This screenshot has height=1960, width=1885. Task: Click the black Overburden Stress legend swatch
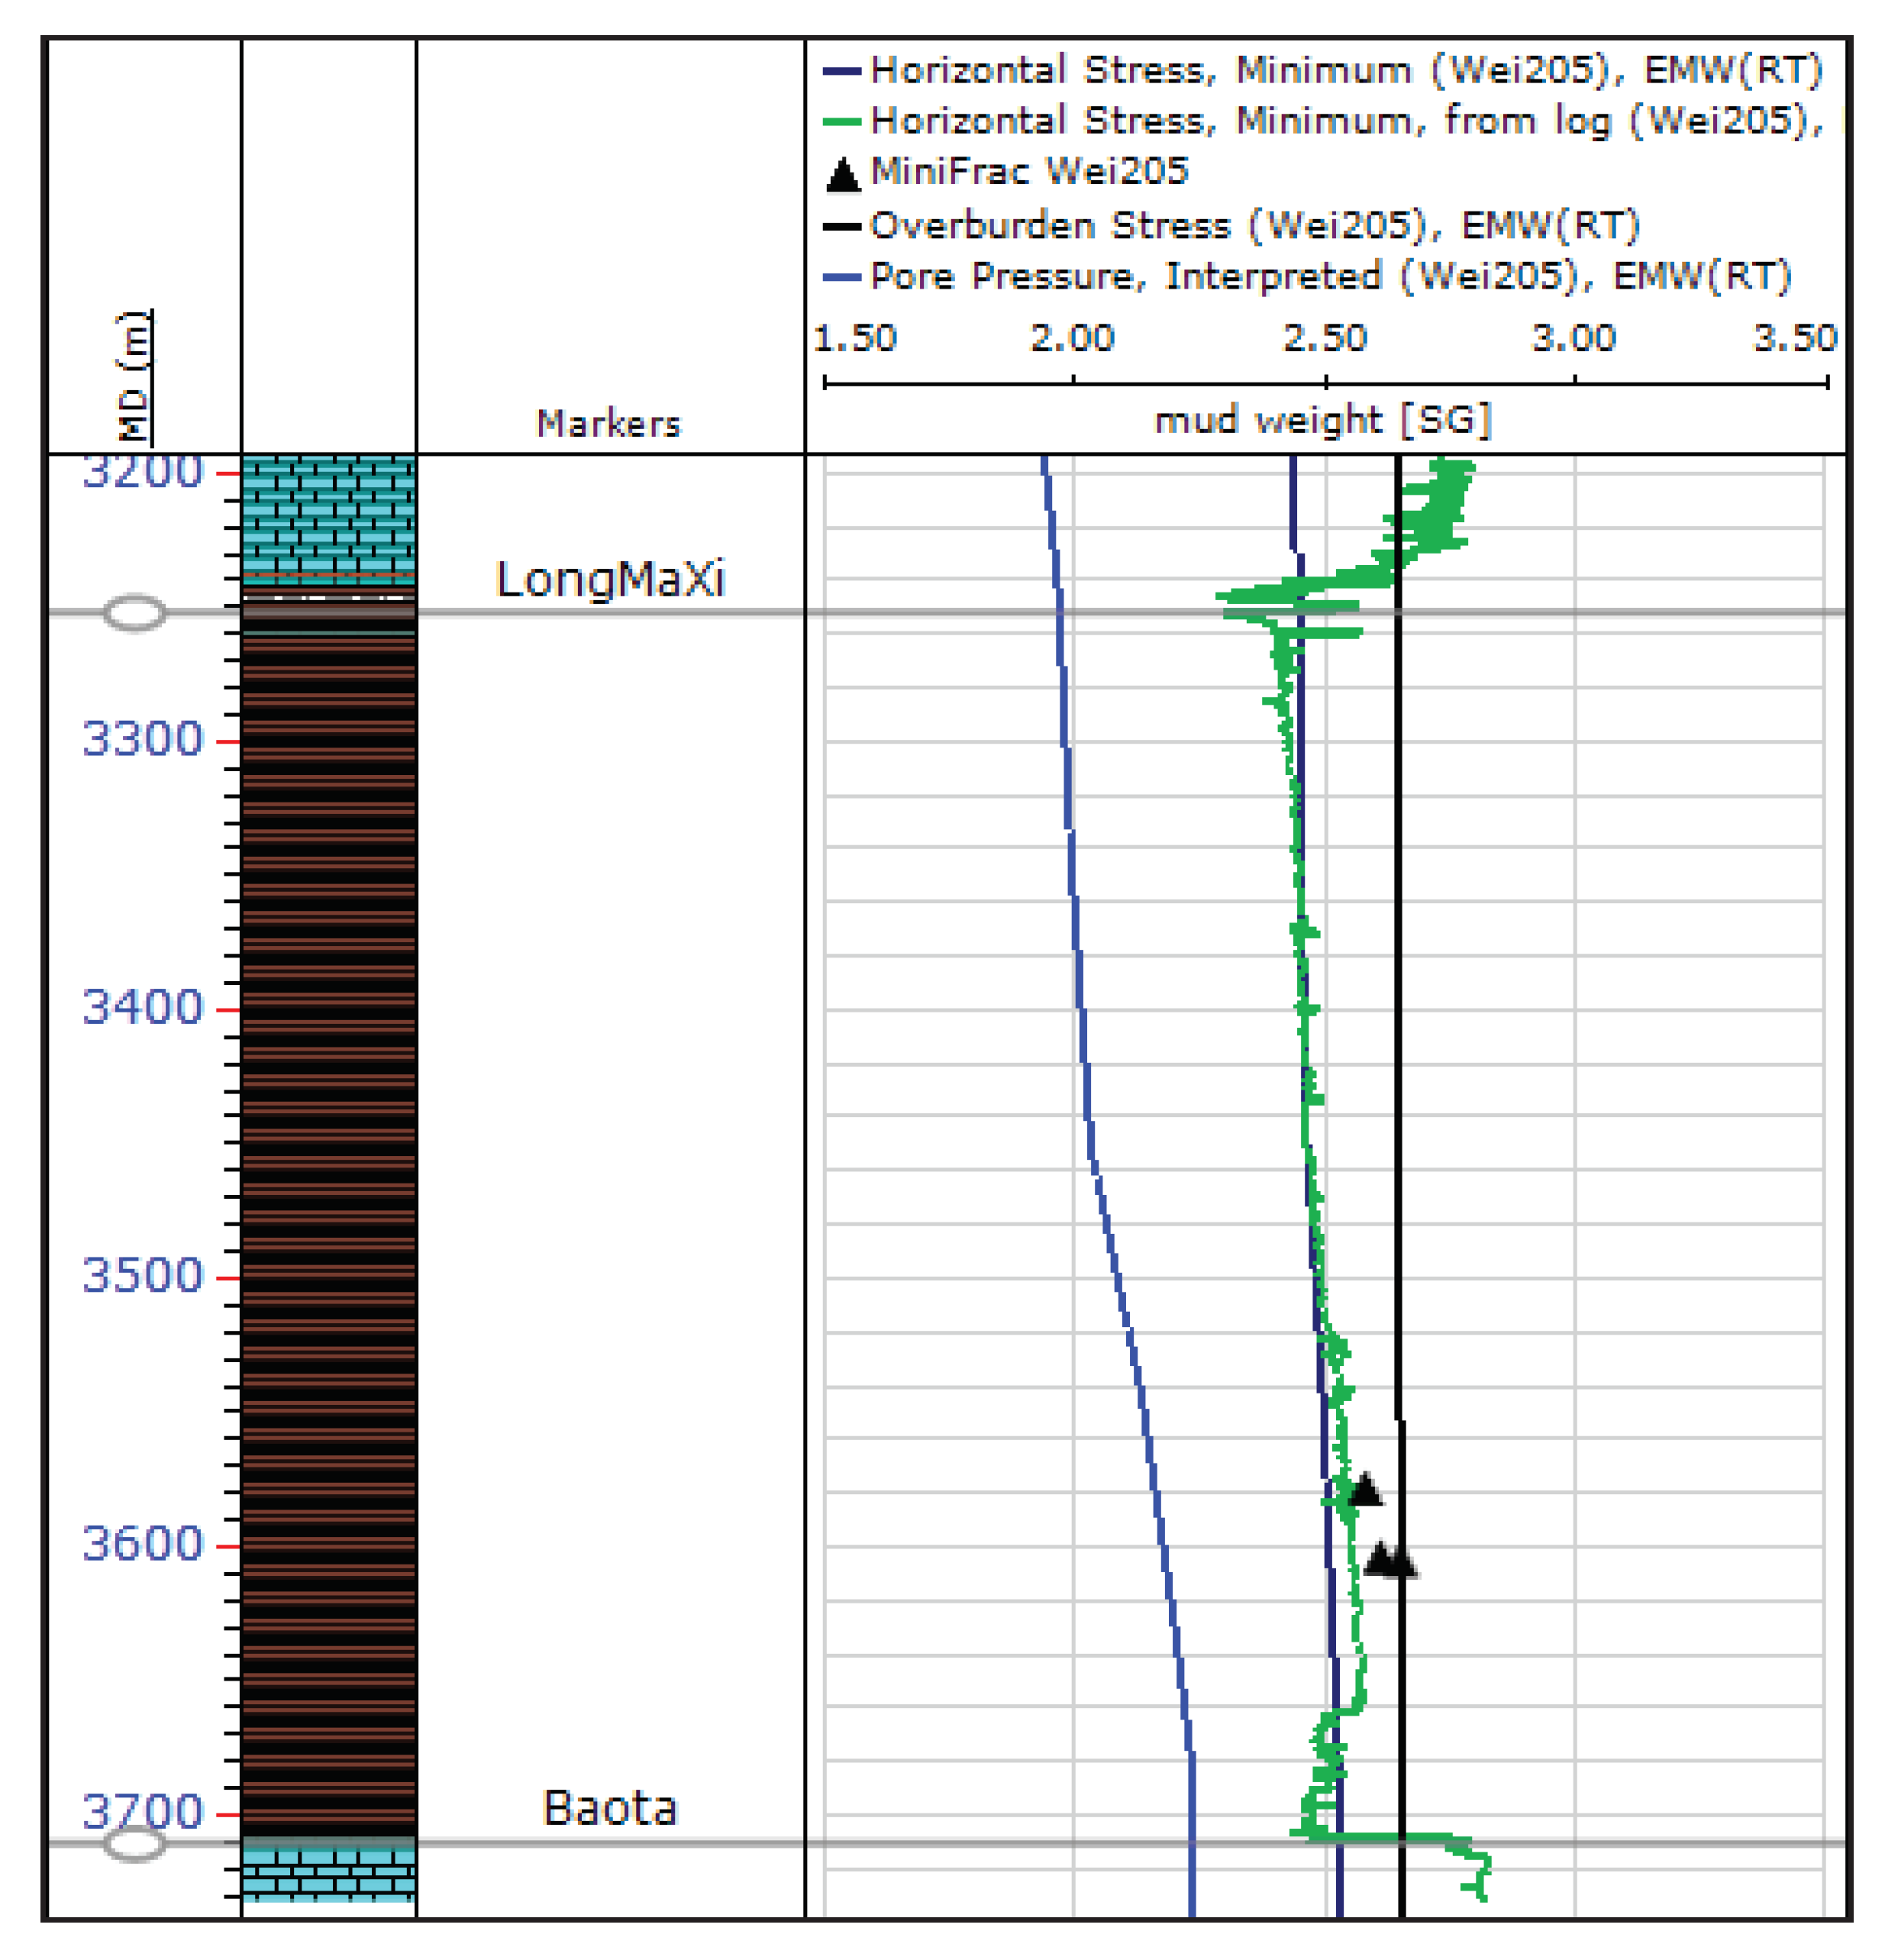point(842,227)
